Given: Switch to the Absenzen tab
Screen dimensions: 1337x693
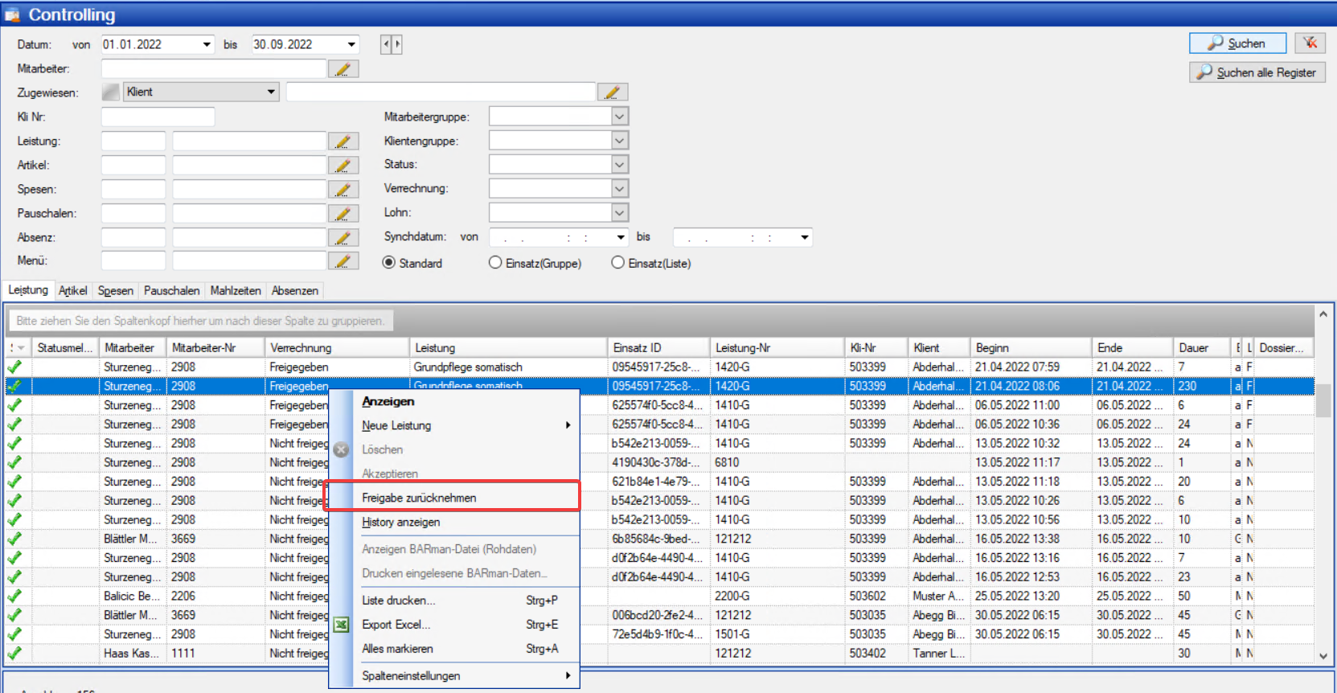Looking at the screenshot, I should point(294,290).
